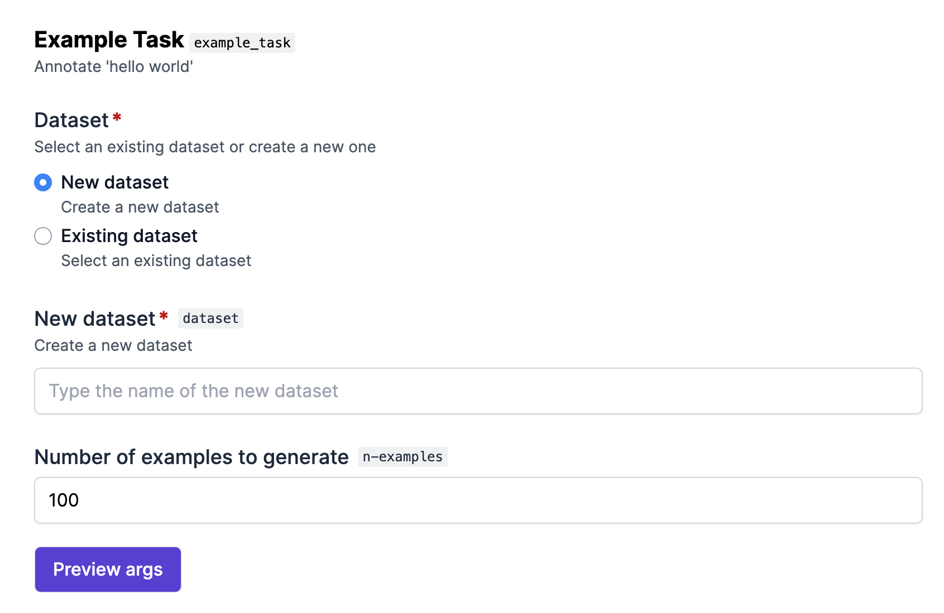Click the number of examples input showing 100
Viewport: 944px width, 613px height.
point(478,500)
